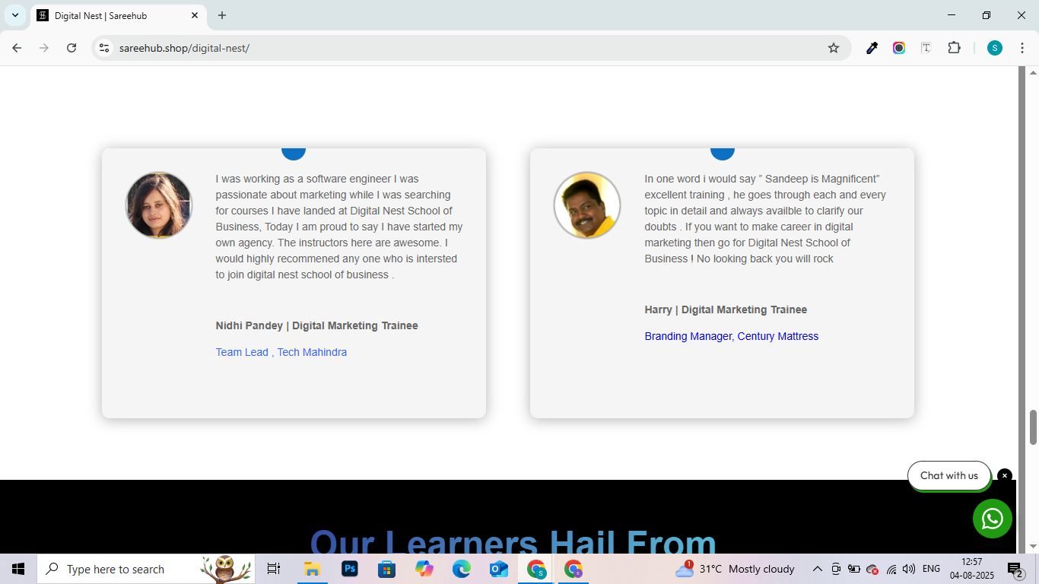Open WhatsApp chat floating button
1039x584 pixels.
(x=992, y=519)
